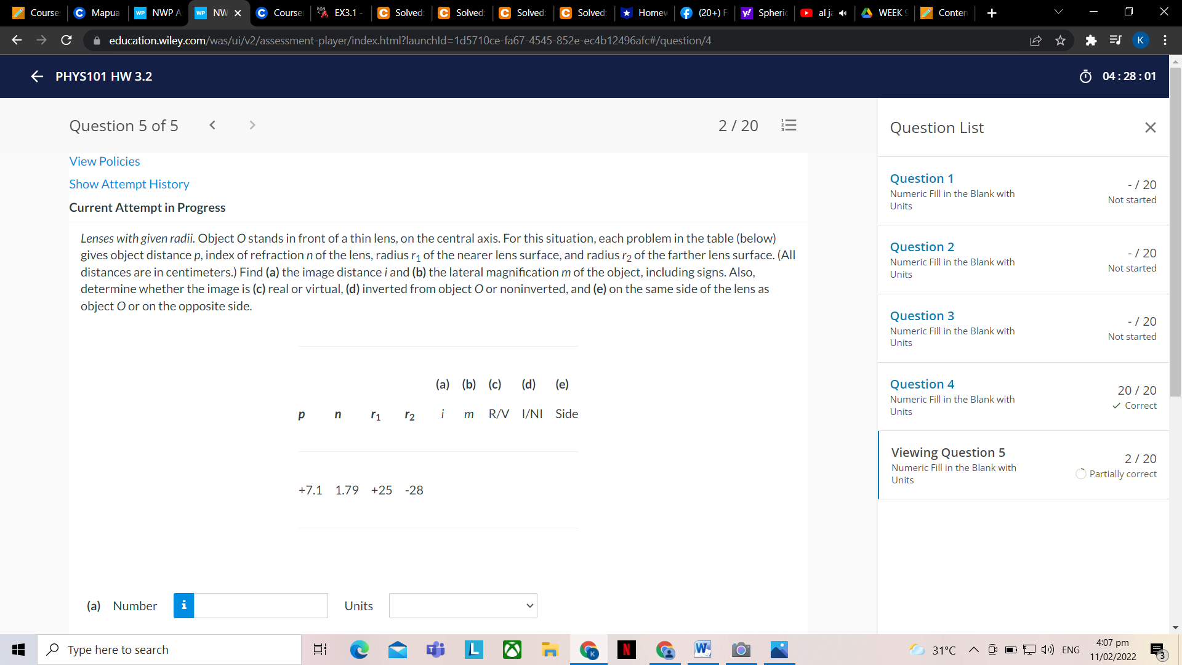1182x665 pixels.
Task: Click Show Attempt History
Action: (x=129, y=183)
